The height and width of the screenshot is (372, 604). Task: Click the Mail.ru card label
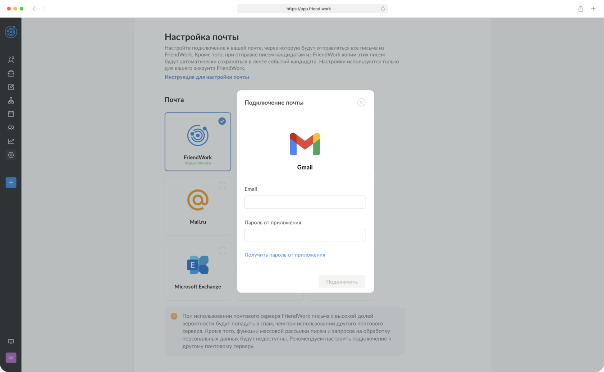(198, 222)
